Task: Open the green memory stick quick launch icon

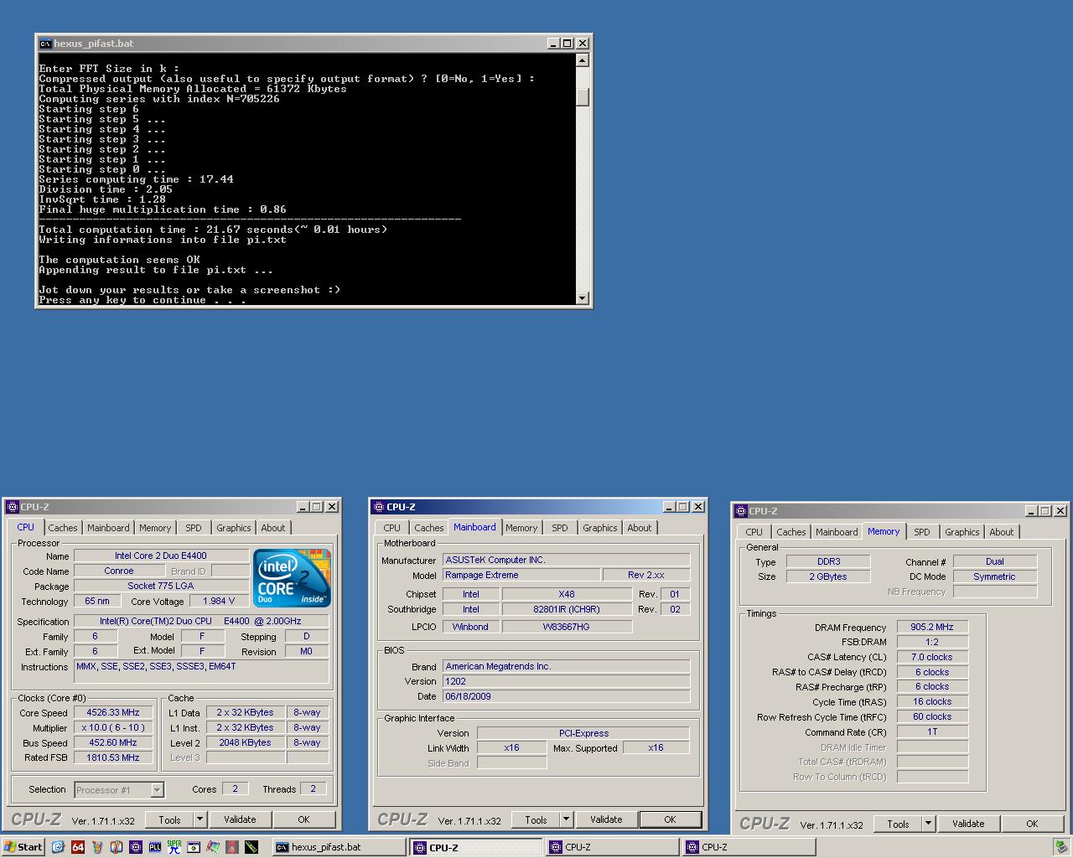Action: (x=251, y=847)
